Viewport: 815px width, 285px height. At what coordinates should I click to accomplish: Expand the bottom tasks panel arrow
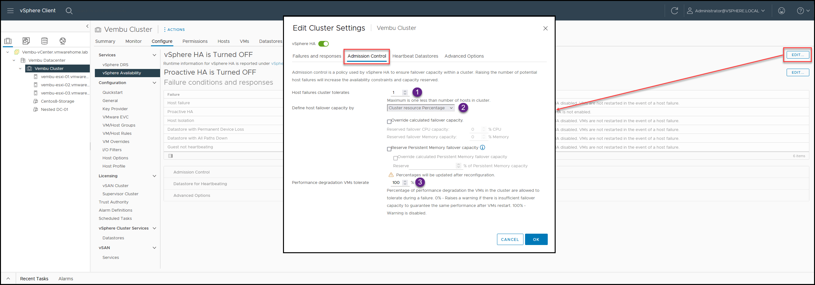pos(8,279)
